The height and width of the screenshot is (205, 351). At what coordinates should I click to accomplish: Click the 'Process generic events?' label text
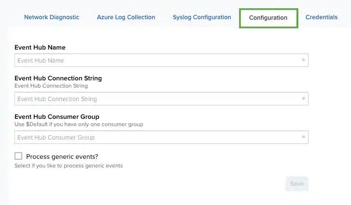coord(62,156)
